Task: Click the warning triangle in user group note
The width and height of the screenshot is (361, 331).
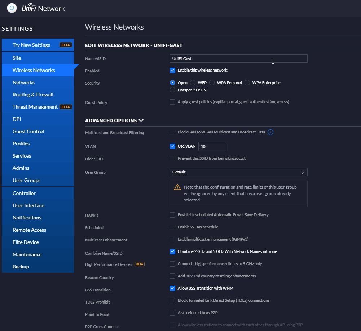Action: click(x=177, y=187)
